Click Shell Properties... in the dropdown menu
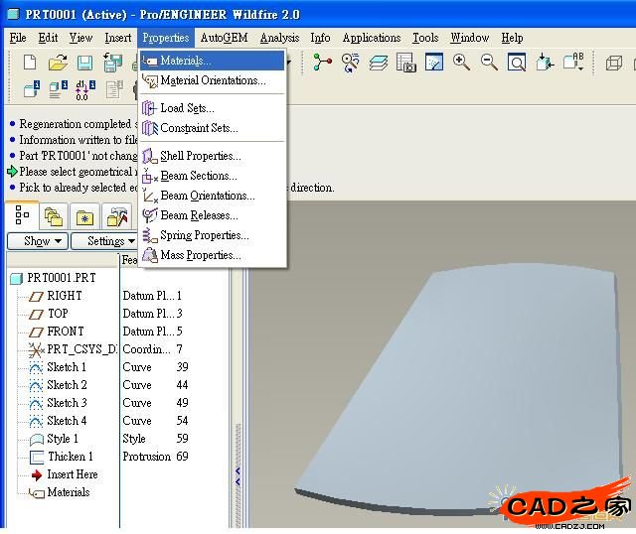 pos(200,156)
